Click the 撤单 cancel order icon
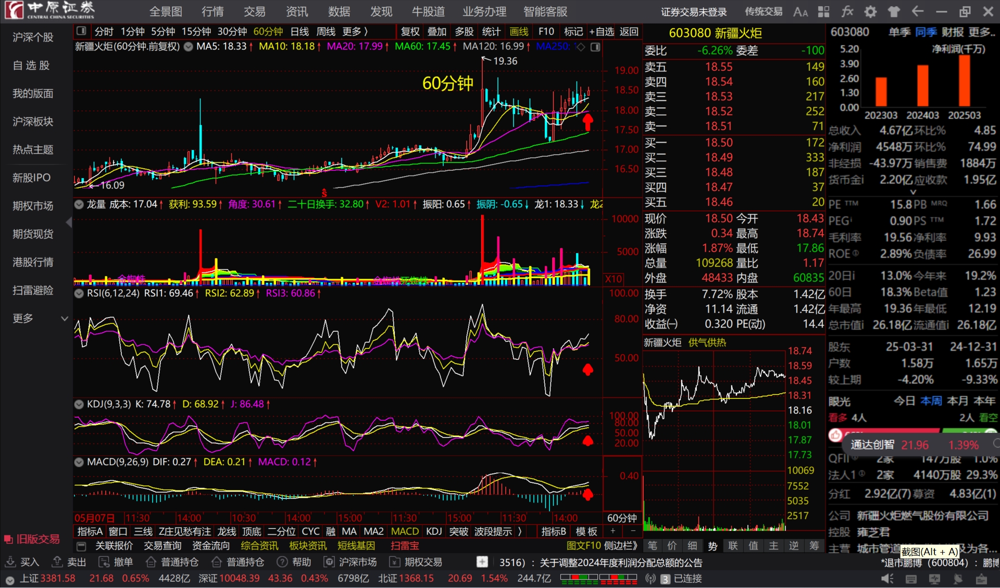1000x588 pixels. (104, 562)
